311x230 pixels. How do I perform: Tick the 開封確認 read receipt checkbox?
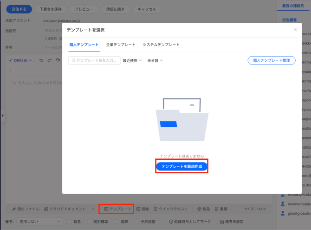click(89, 222)
